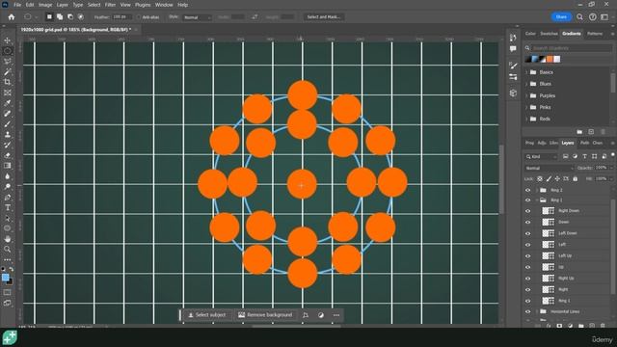The image size is (617, 347).
Task: Select the Pen tool
Action: click(8, 197)
